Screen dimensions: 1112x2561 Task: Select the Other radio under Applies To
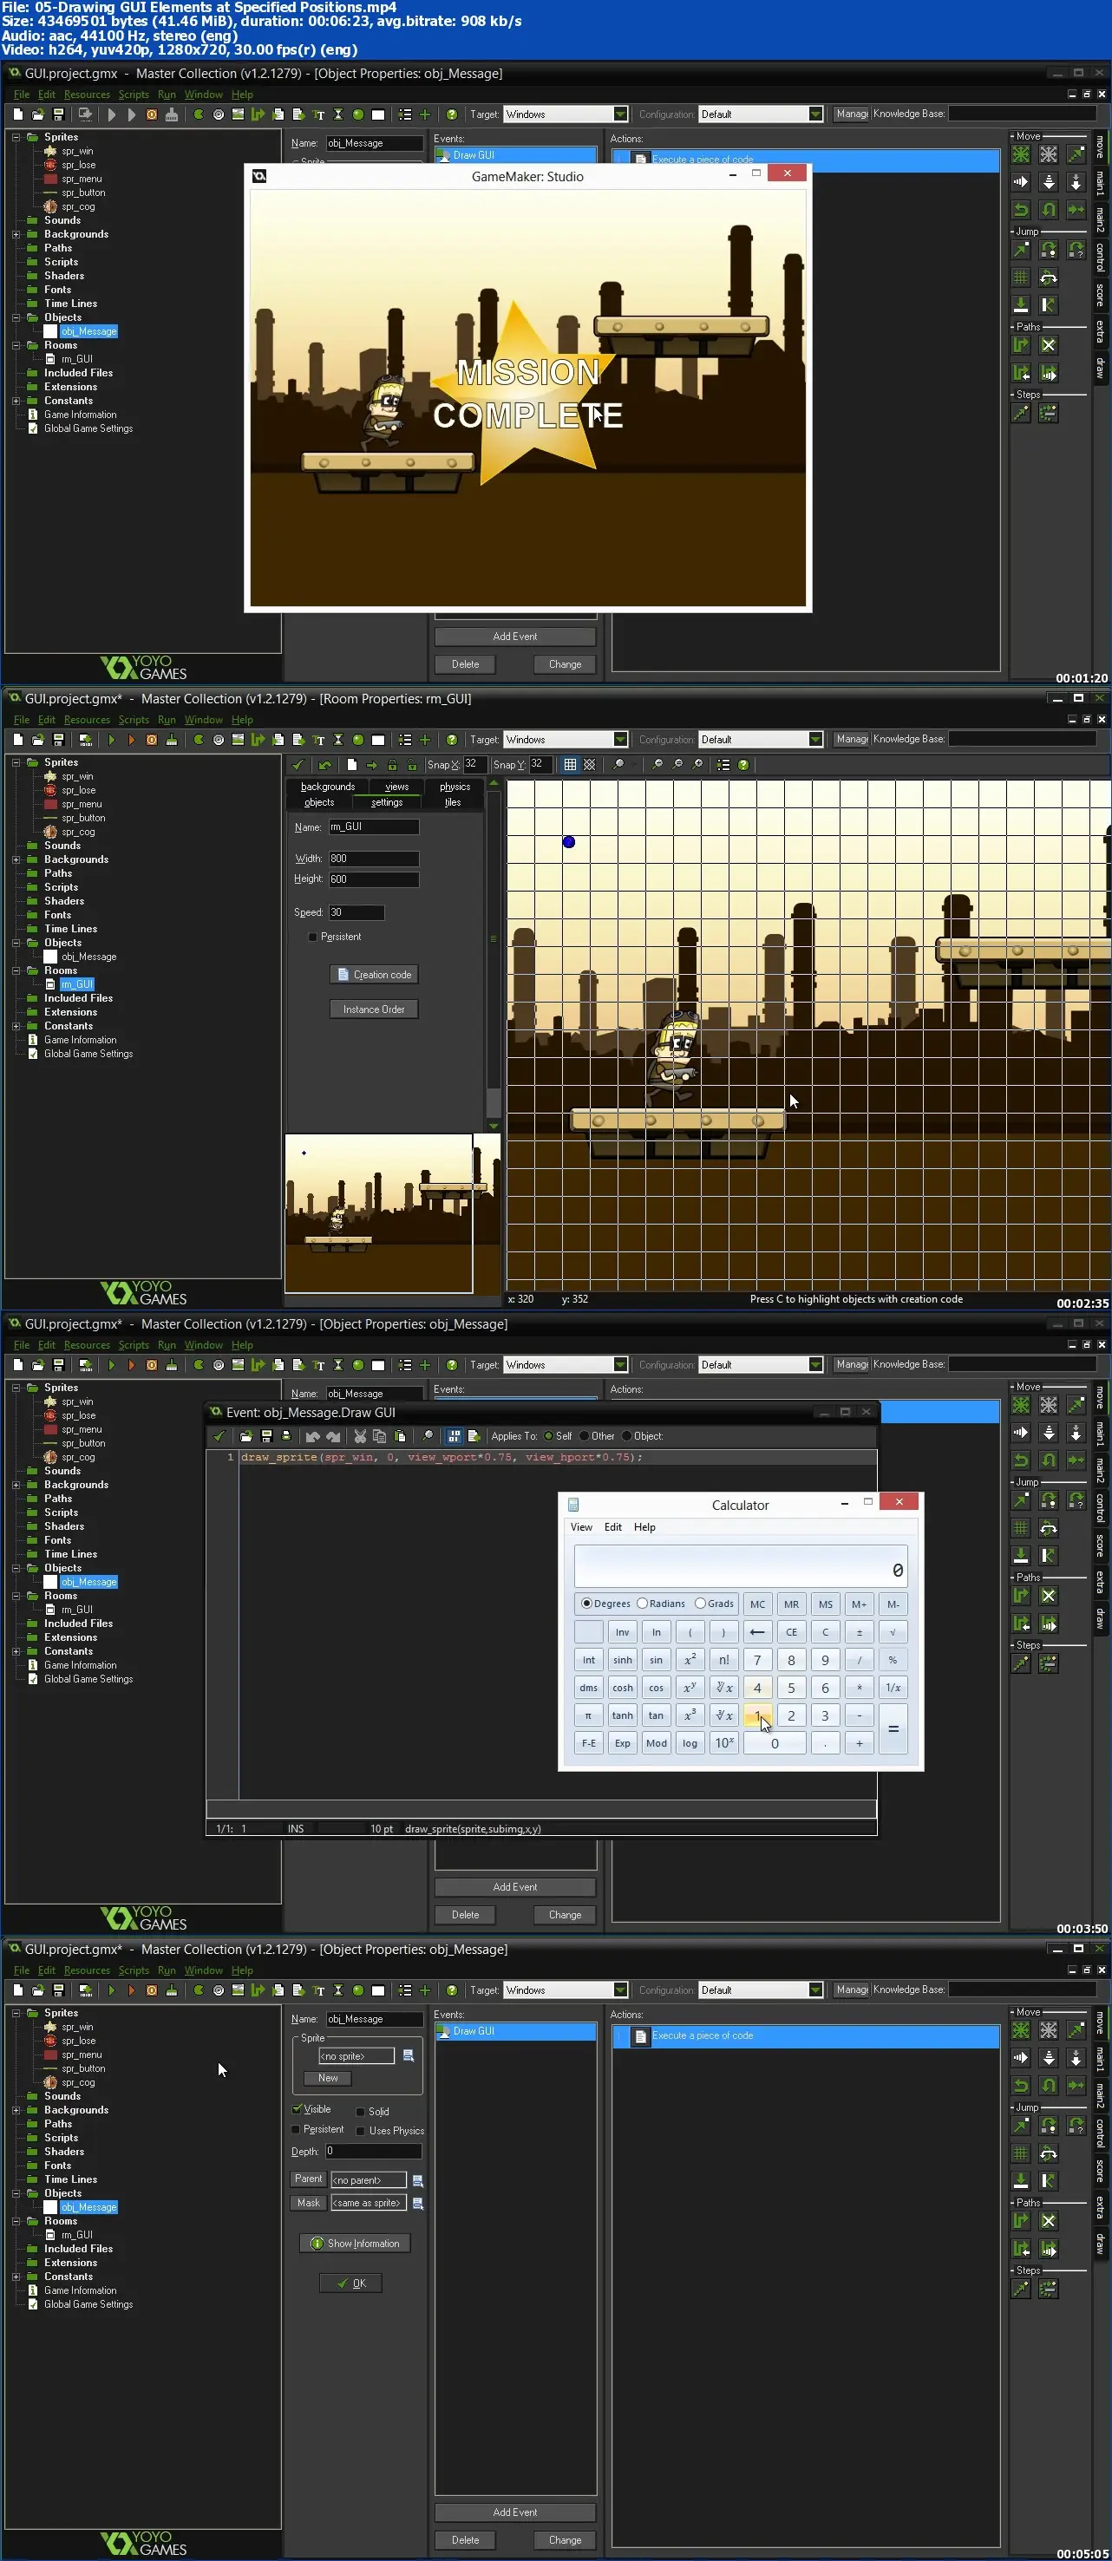584,1435
